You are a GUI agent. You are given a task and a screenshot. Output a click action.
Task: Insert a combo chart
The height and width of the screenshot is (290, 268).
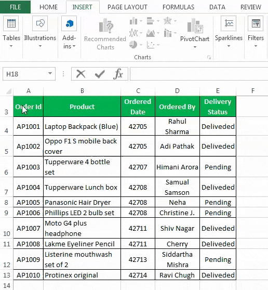point(168,33)
